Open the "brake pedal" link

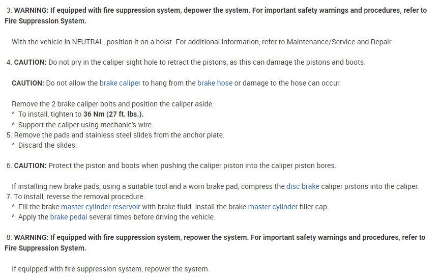click(x=69, y=217)
